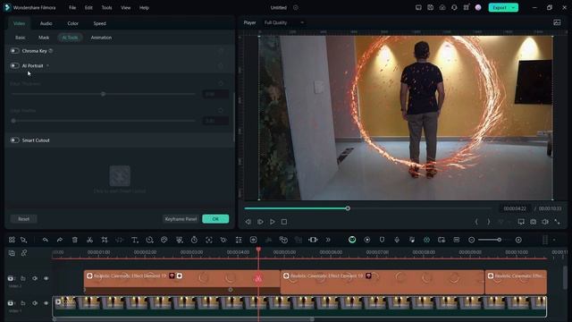Open the player display settings icon

point(557,22)
